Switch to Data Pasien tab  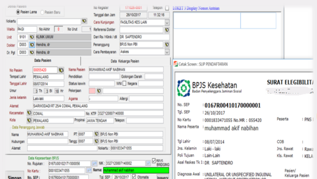point(43,61)
